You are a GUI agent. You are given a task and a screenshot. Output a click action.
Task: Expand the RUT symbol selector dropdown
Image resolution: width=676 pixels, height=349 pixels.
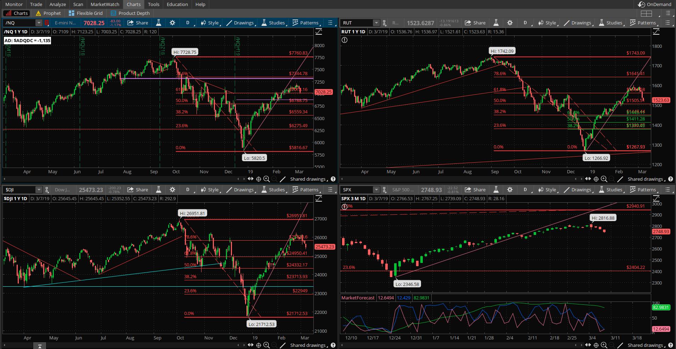(x=376, y=23)
